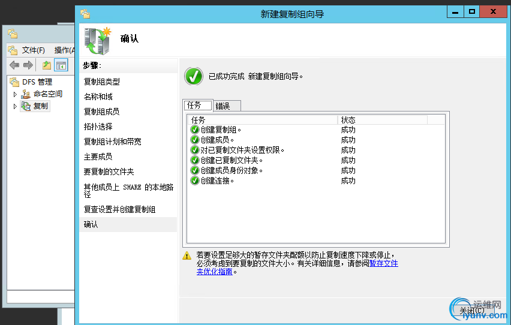Viewport: 511px width, 325px height.
Task: Switch to the 错误 tab
Action: [x=227, y=106]
